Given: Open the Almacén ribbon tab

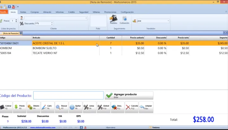Looking at the screenshot, I should pyautogui.click(x=47, y=12).
